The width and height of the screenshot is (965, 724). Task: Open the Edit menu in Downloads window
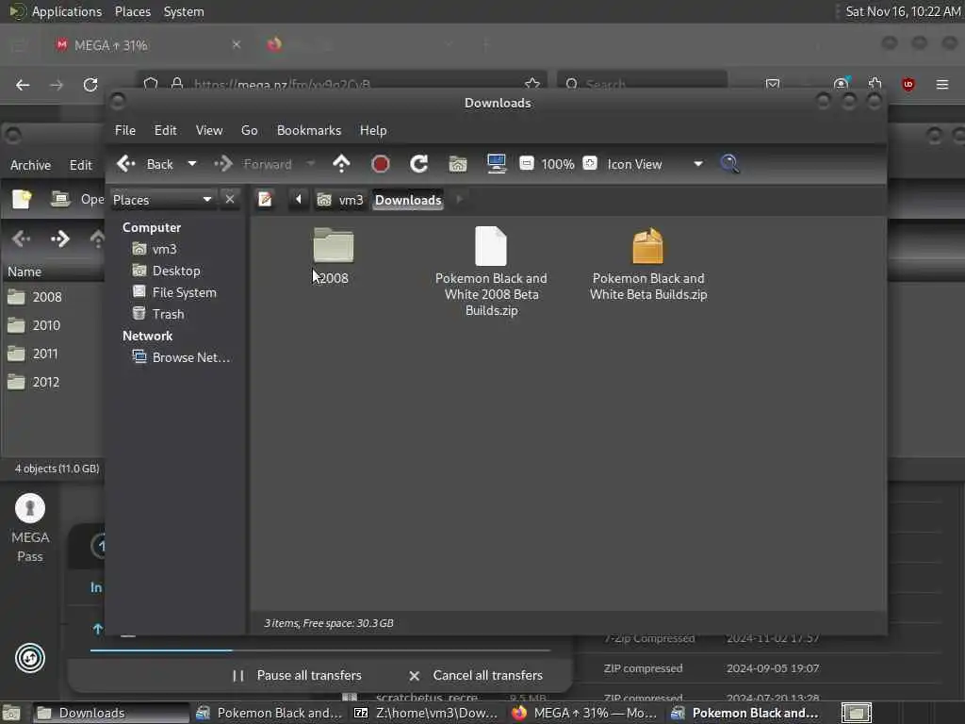coord(166,130)
